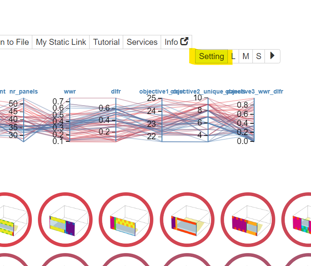Viewport: 311px width, 266px height.
Task: Select the yellow-green facade thumbnail at left edge
Action: [x=9, y=219]
